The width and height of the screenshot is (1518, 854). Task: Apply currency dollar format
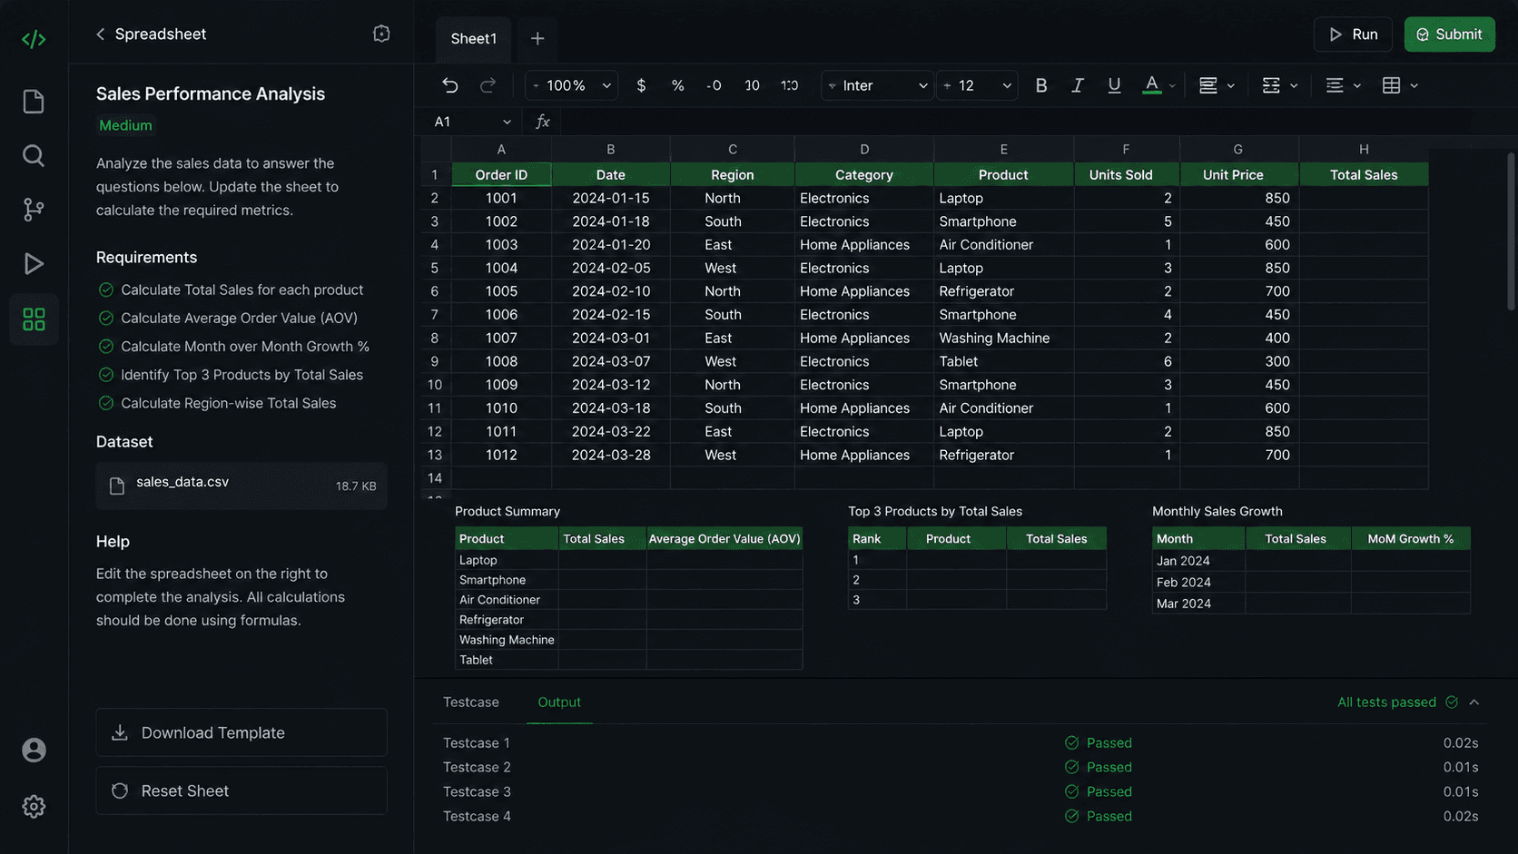point(641,85)
